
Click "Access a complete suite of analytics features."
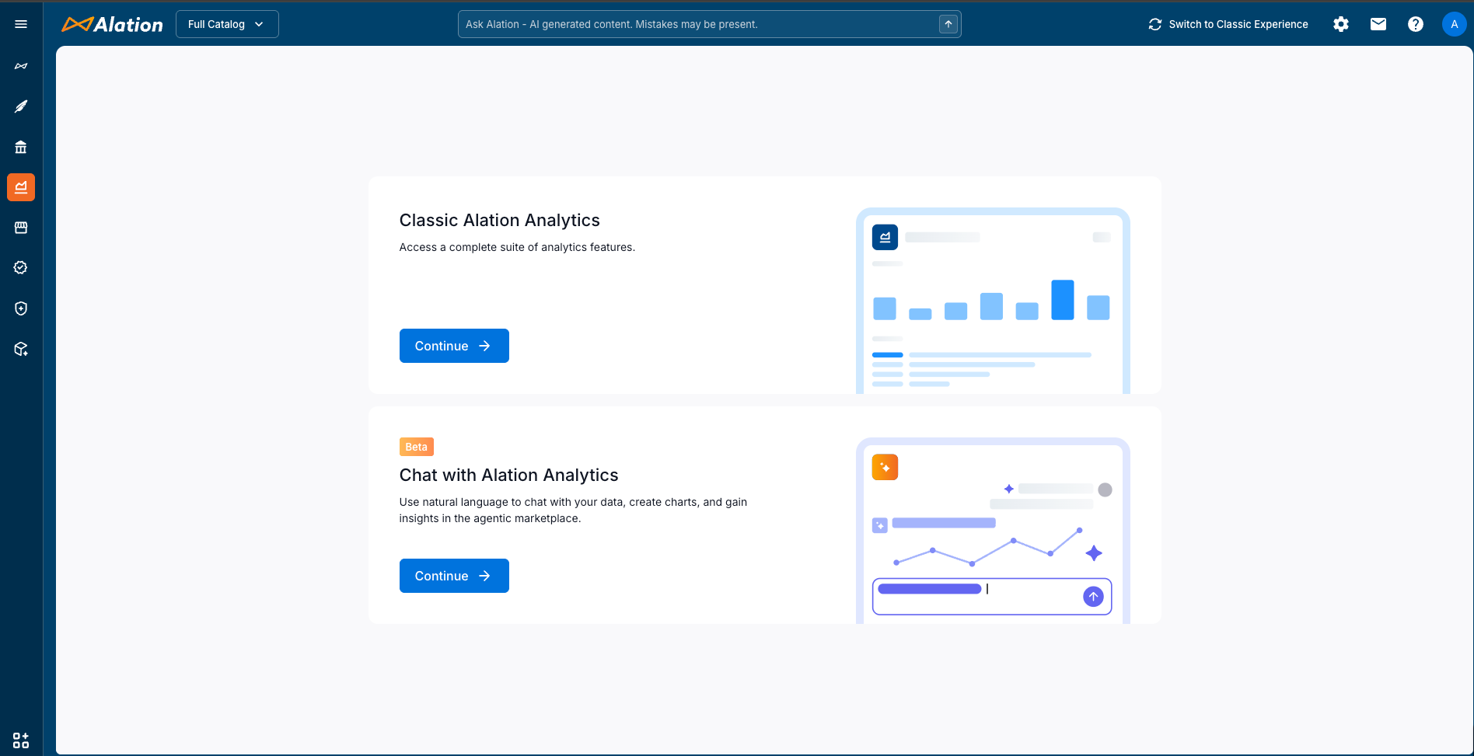(x=517, y=247)
